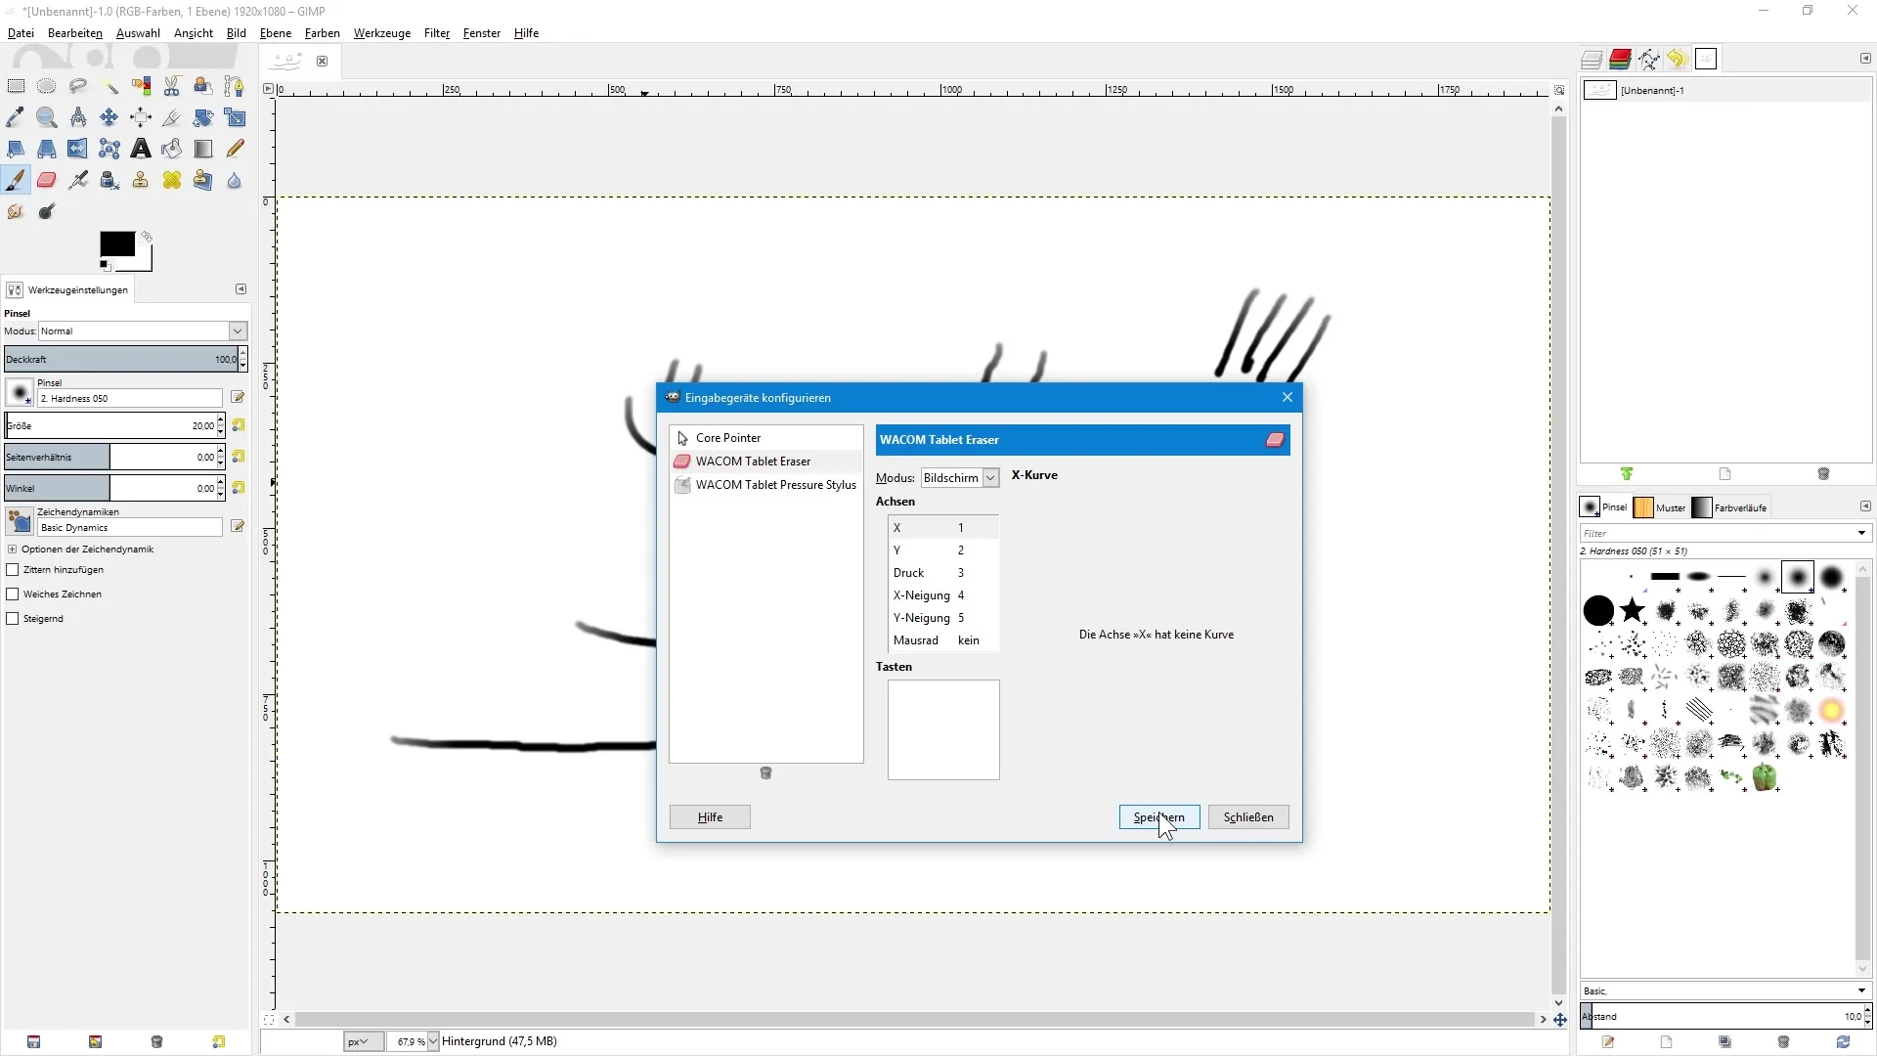Screen dimensions: 1877x1056
Task: Select the Bucket Fill tool
Action: coord(172,149)
